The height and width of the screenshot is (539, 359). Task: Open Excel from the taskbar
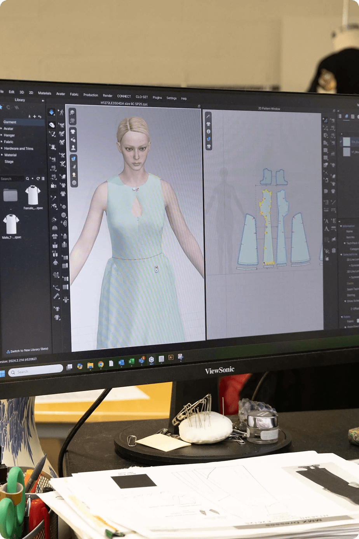[131, 362]
